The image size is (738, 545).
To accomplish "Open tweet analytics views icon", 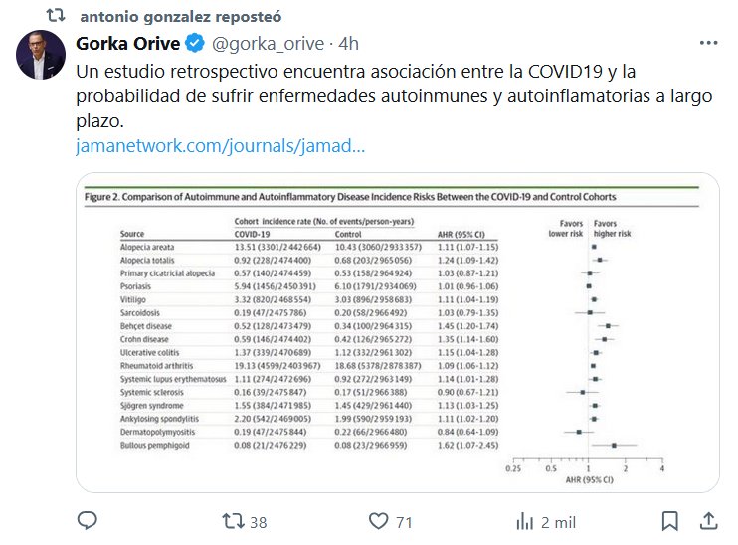I will (524, 520).
